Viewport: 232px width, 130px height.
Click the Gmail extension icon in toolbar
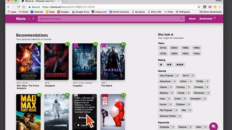[x=210, y=7]
